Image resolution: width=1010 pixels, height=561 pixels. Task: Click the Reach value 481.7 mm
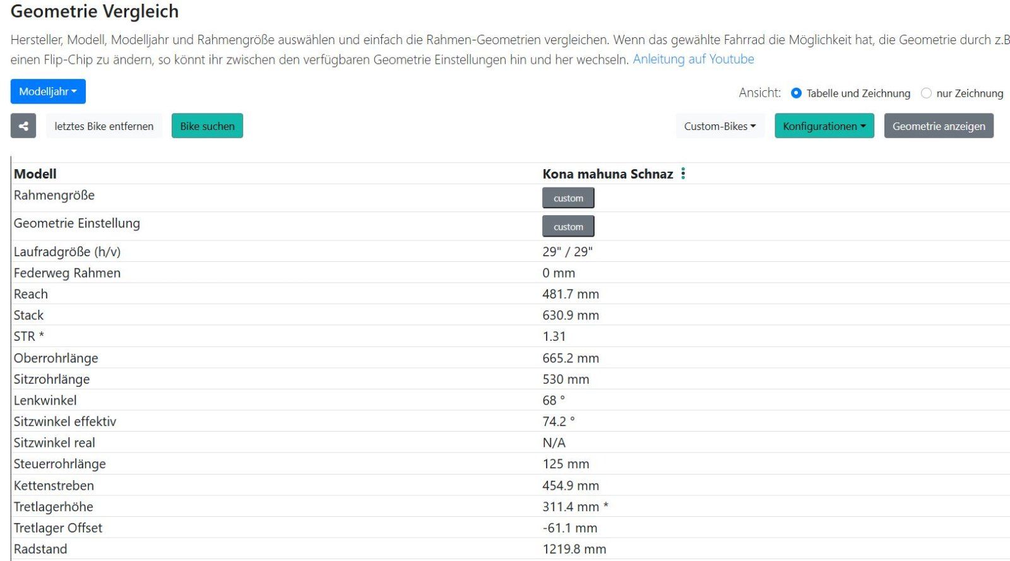tap(571, 294)
